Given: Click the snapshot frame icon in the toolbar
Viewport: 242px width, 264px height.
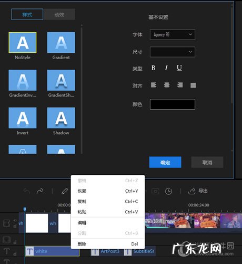Looking at the screenshot, I should coord(155,191).
